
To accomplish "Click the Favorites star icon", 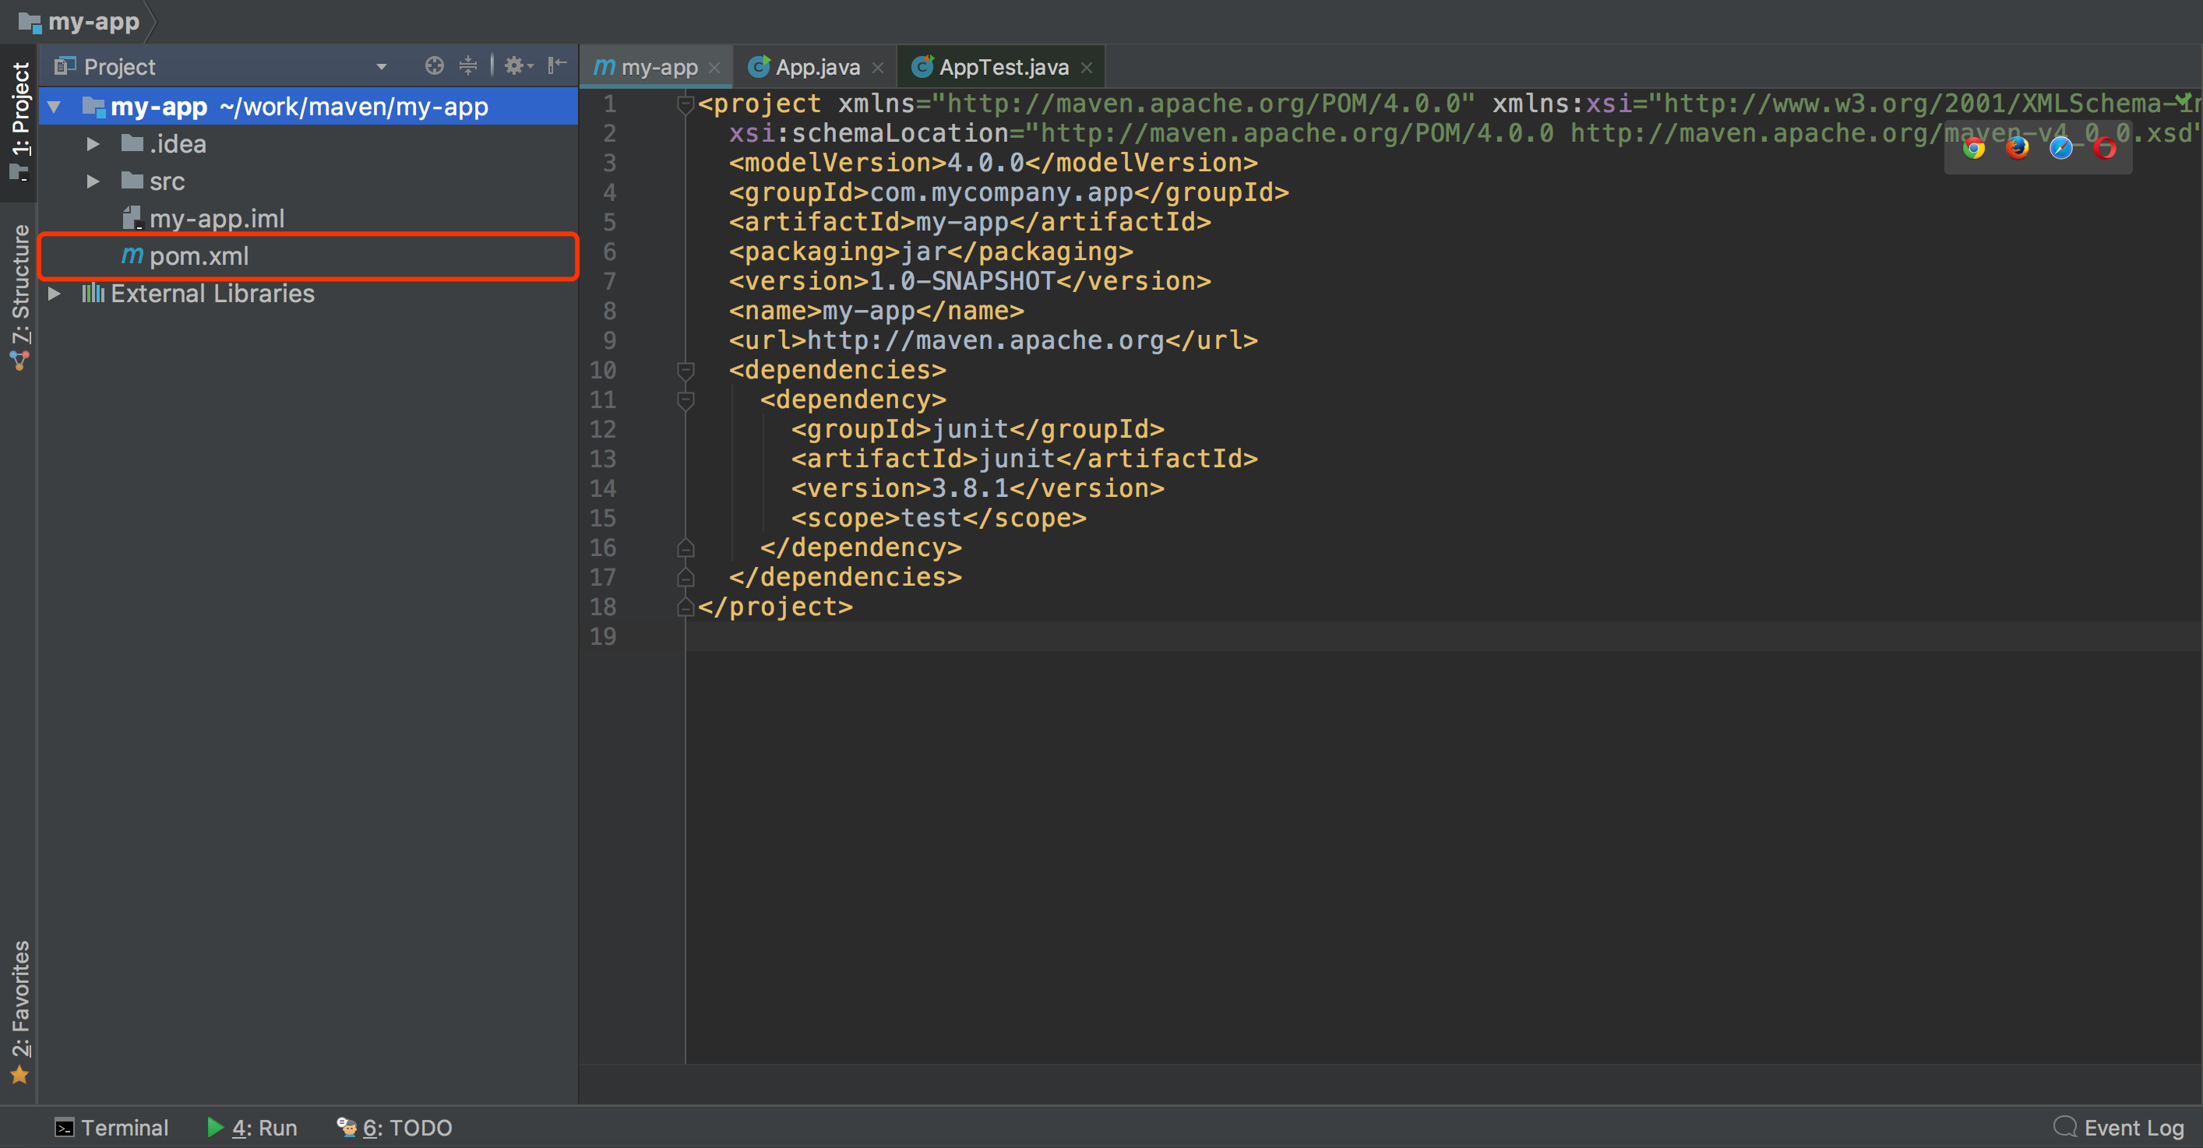I will (19, 1075).
